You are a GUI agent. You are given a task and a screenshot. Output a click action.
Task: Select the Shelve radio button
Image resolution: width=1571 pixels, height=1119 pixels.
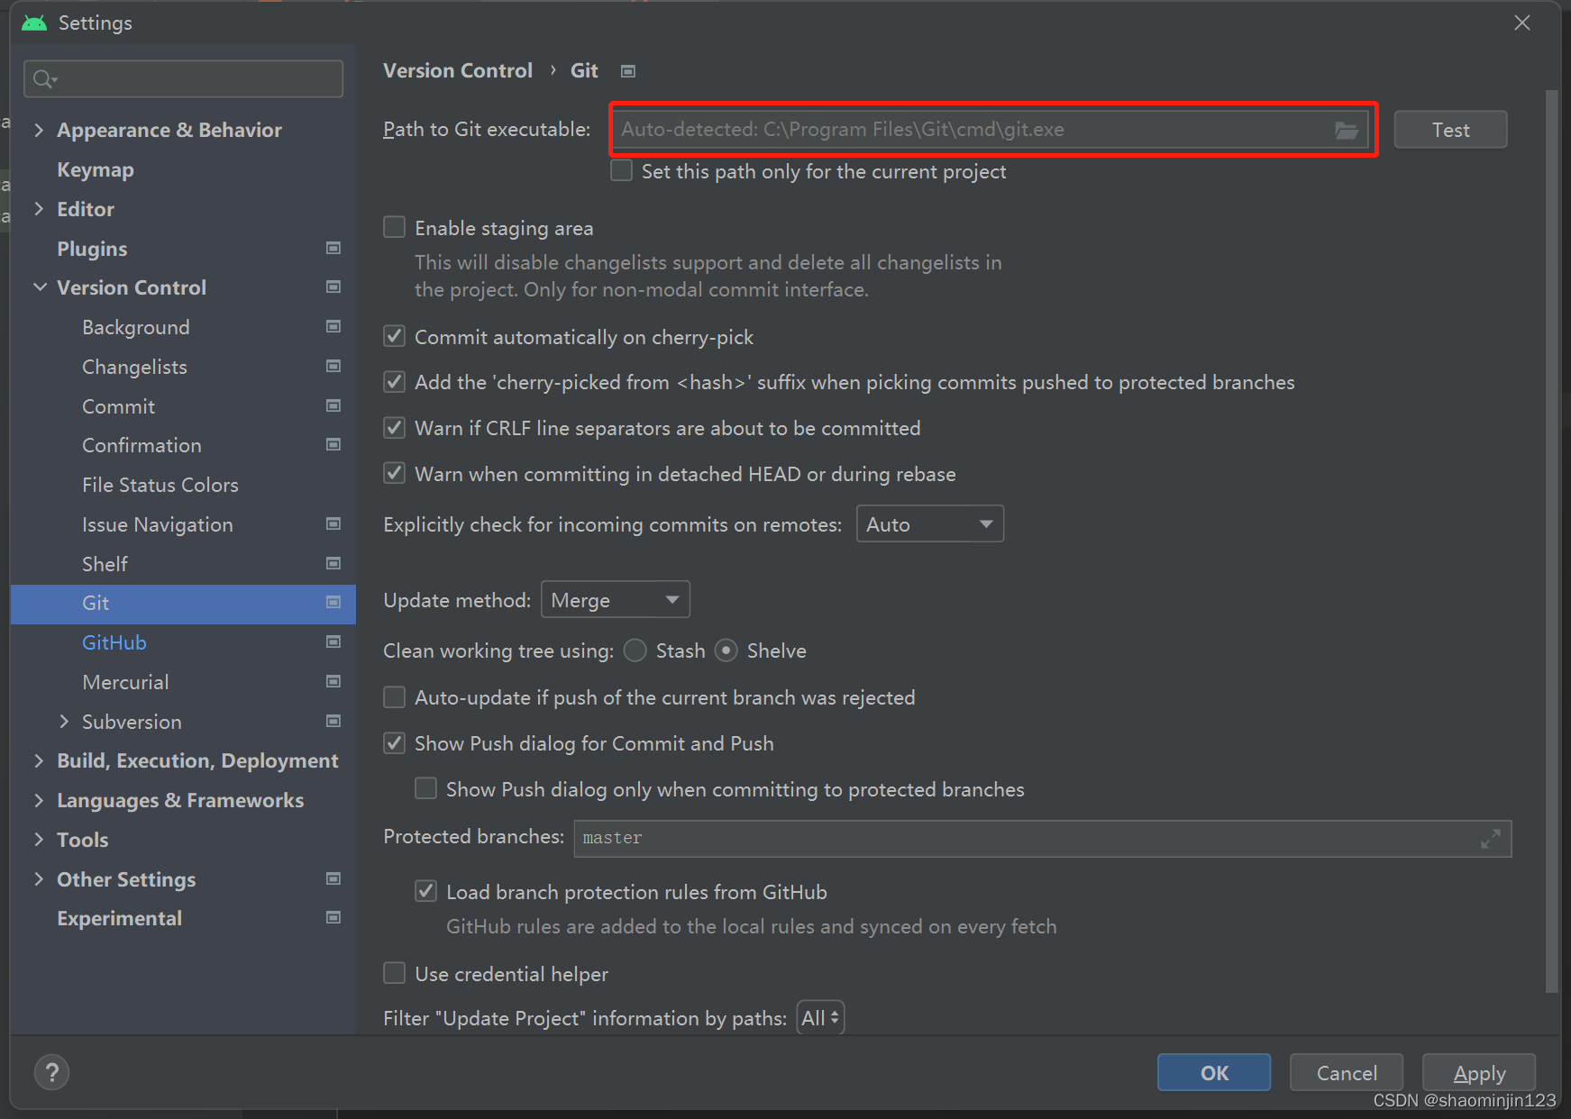point(726,650)
